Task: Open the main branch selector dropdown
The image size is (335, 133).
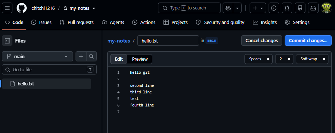Action: click(37, 56)
